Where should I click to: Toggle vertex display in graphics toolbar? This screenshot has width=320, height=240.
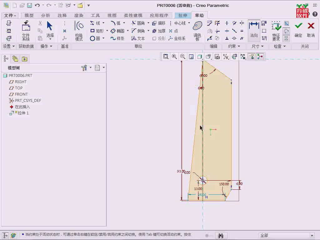click(260, 57)
